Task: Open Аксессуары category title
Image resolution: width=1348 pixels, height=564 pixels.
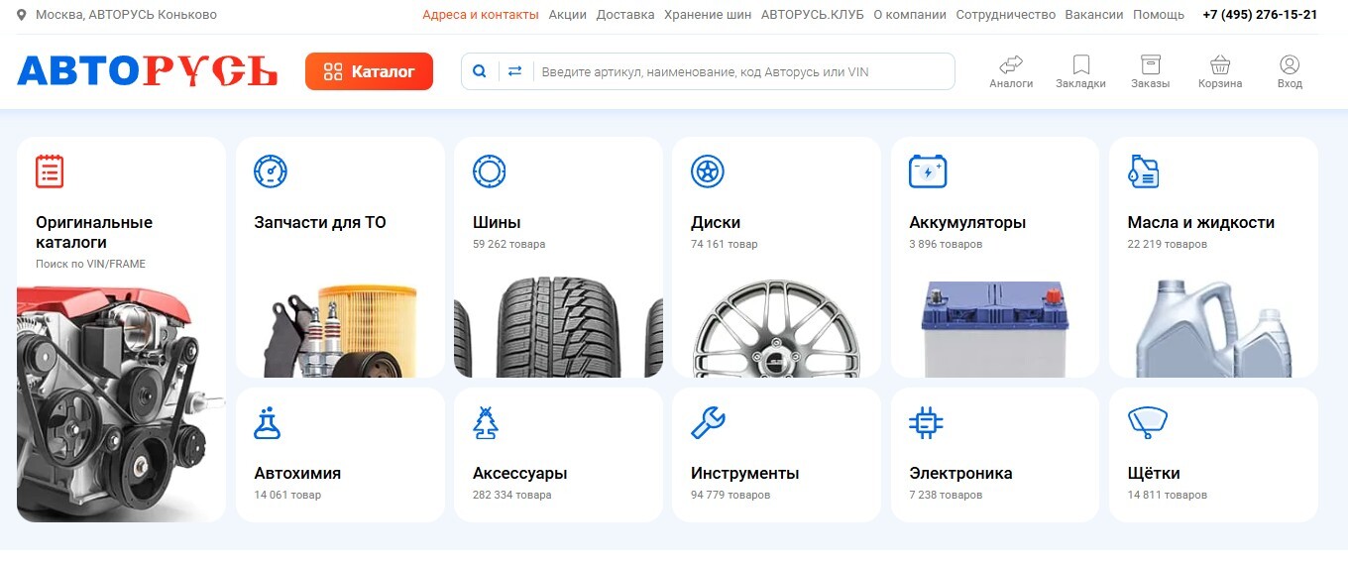Action: coord(520,473)
